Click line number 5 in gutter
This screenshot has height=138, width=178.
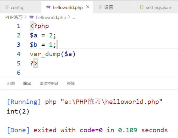19,63
